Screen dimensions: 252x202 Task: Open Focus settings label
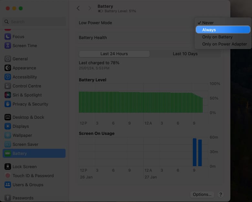point(18,36)
